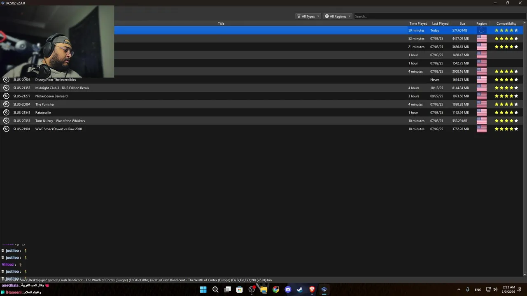Click disc icon for Midnight Club 3
This screenshot has width=527, height=296.
pos(6,88)
